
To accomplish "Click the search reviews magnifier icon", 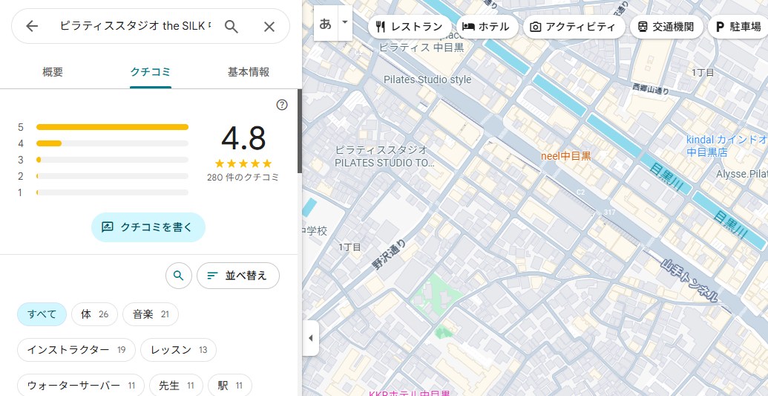I will pos(178,275).
